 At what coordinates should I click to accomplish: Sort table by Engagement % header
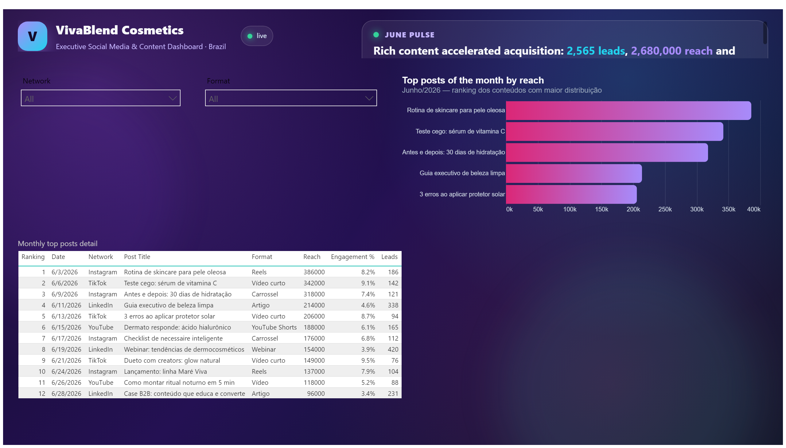coord(352,257)
